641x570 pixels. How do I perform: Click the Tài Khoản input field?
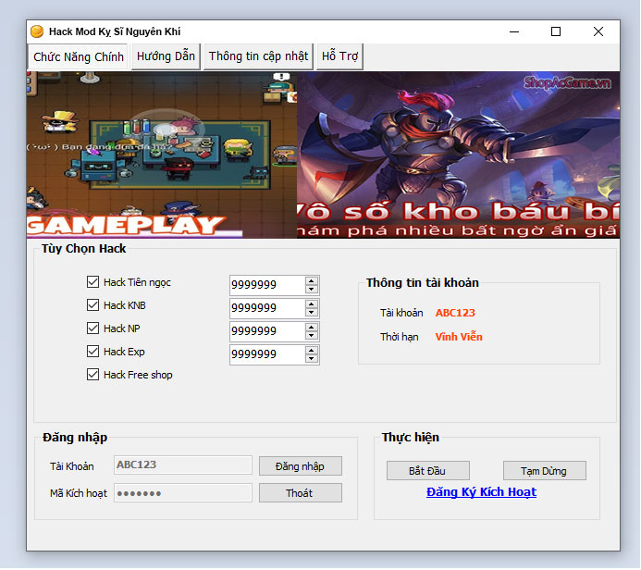point(183,465)
